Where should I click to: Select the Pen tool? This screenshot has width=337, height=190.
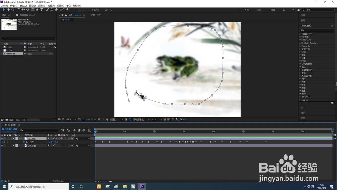(37, 10)
